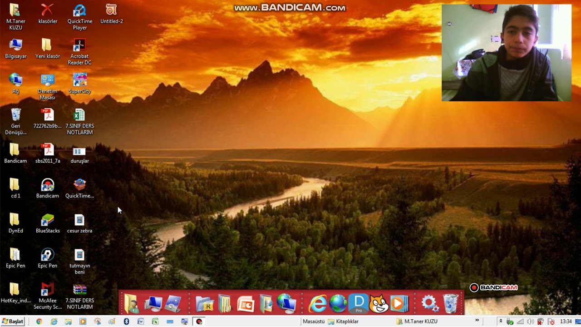581x327 pixels.
Task: Open Internet Explorer in the red dock
Action: (318, 304)
